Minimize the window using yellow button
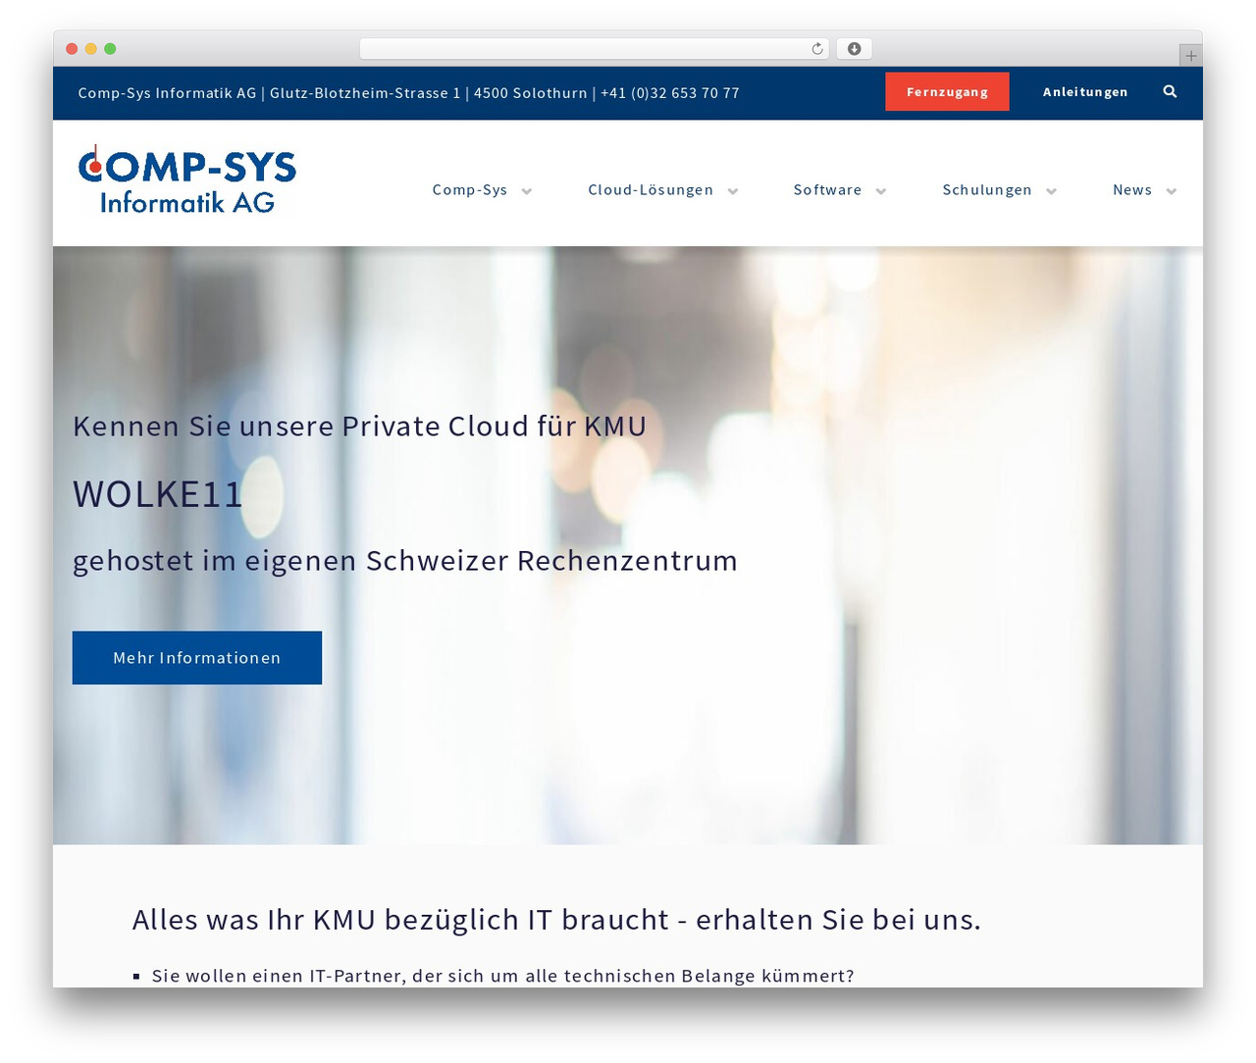 91,49
